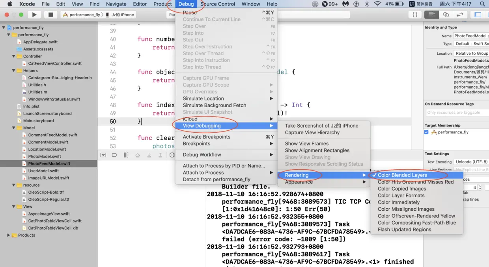The width and height of the screenshot is (489, 267).
Task: Choose Show View Frames
Action: (x=307, y=143)
